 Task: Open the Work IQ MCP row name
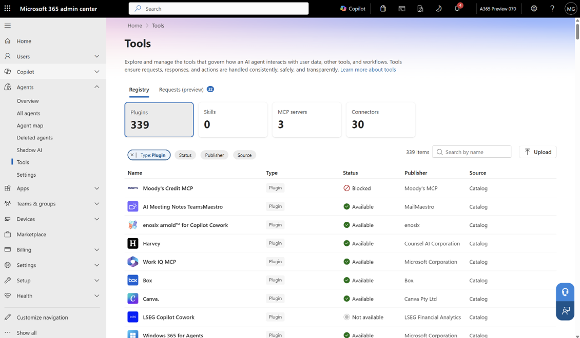160,262
